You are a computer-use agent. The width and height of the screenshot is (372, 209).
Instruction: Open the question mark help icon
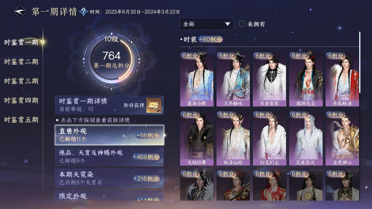[x=83, y=12]
